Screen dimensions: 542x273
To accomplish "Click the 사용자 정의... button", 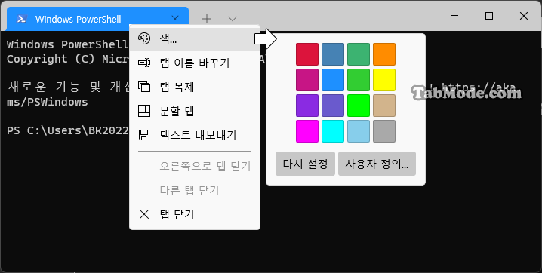I will [x=377, y=164].
